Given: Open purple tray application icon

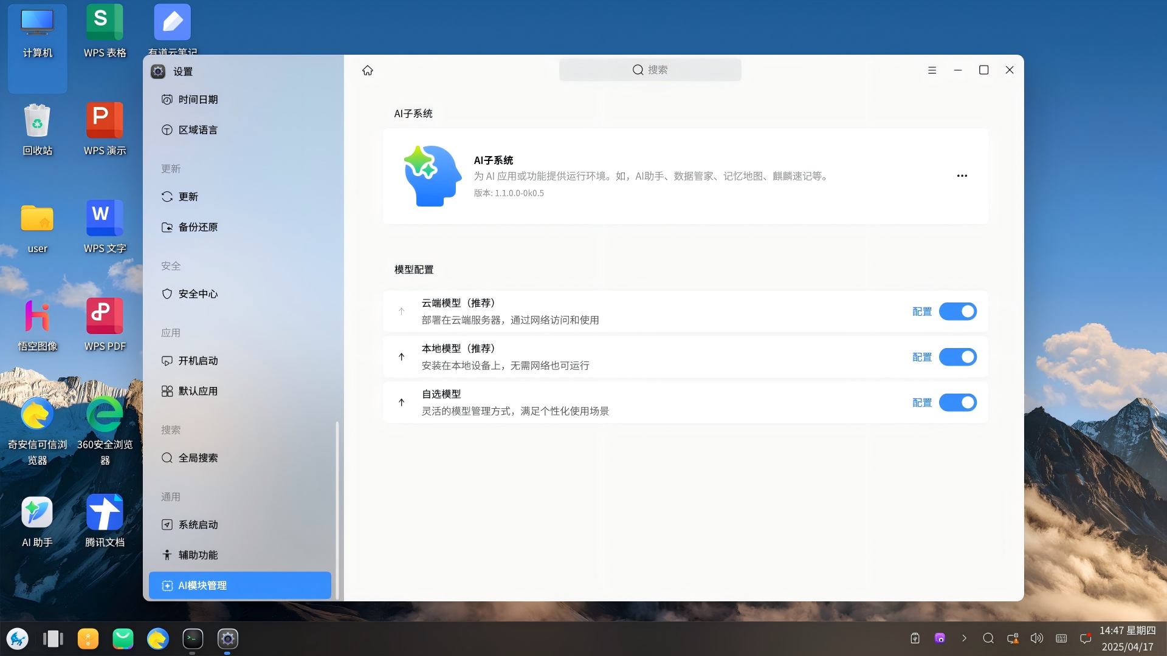Looking at the screenshot, I should pos(940,638).
